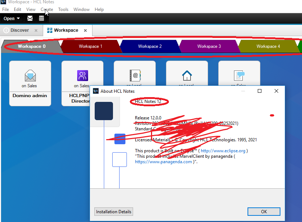The width and height of the screenshot is (302, 222).
Task: Open the Calendar icon in toolbar
Action: (41, 18)
